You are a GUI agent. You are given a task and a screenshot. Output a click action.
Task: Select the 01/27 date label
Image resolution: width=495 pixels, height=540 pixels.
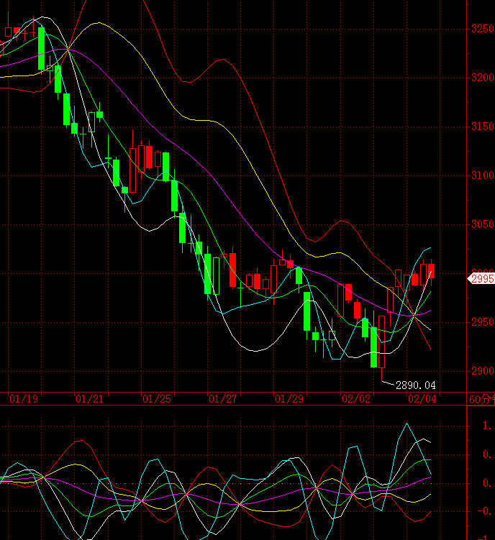(x=223, y=399)
